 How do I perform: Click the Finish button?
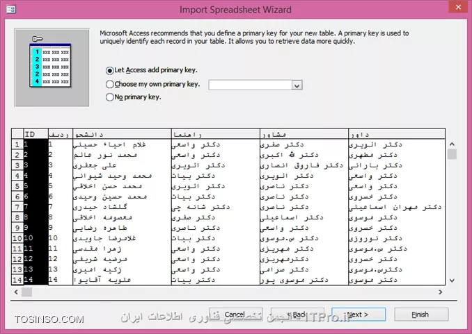click(421, 315)
